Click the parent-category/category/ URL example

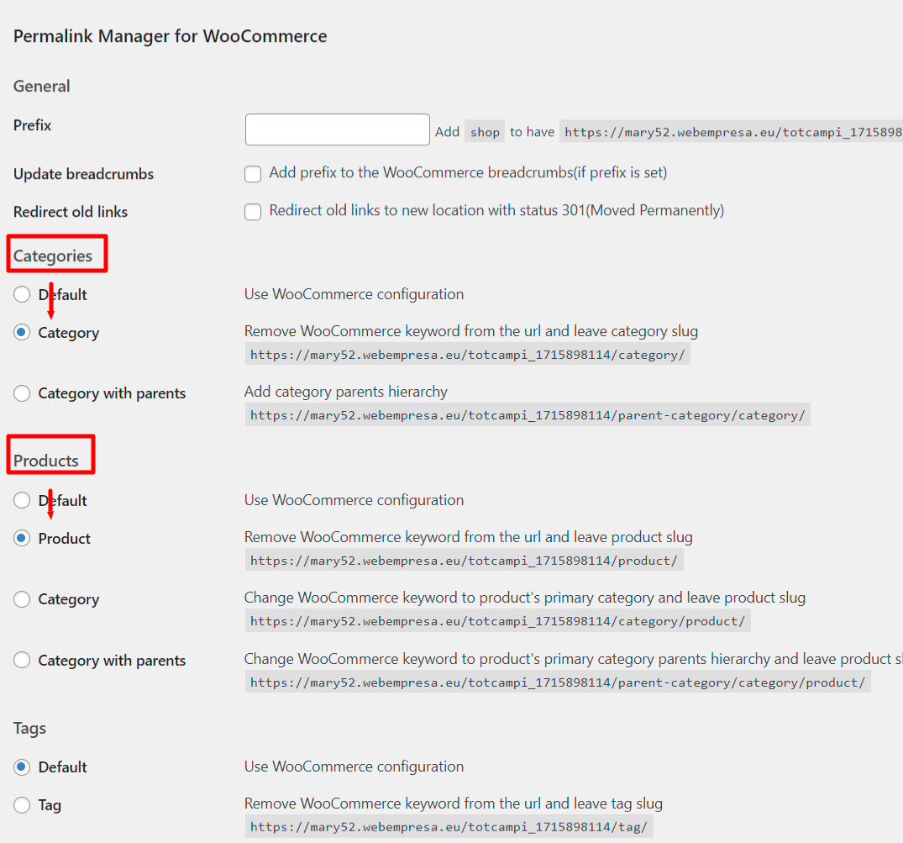[528, 415]
